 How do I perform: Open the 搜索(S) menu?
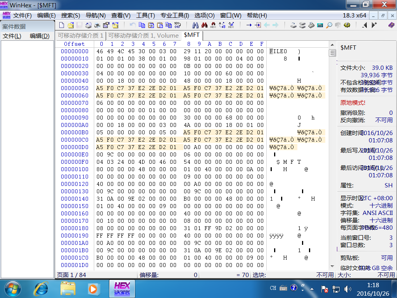tap(71, 16)
